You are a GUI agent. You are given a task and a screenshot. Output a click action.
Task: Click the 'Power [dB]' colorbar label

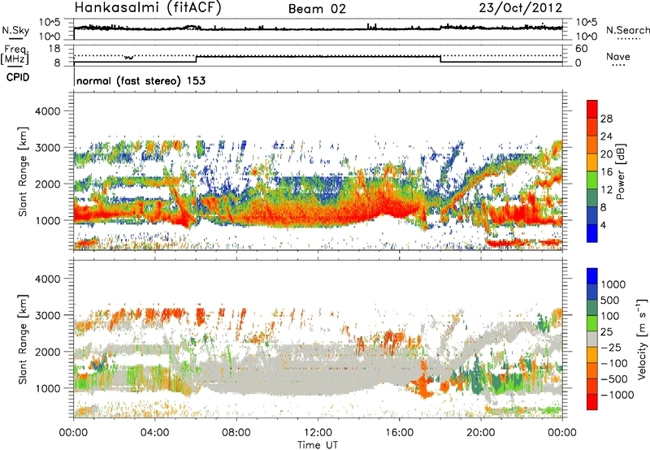[x=620, y=171]
